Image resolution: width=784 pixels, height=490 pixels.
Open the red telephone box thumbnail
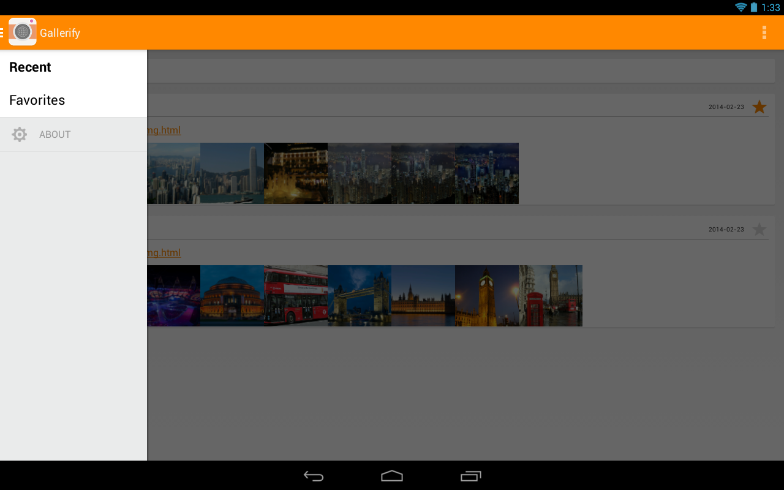(551, 296)
